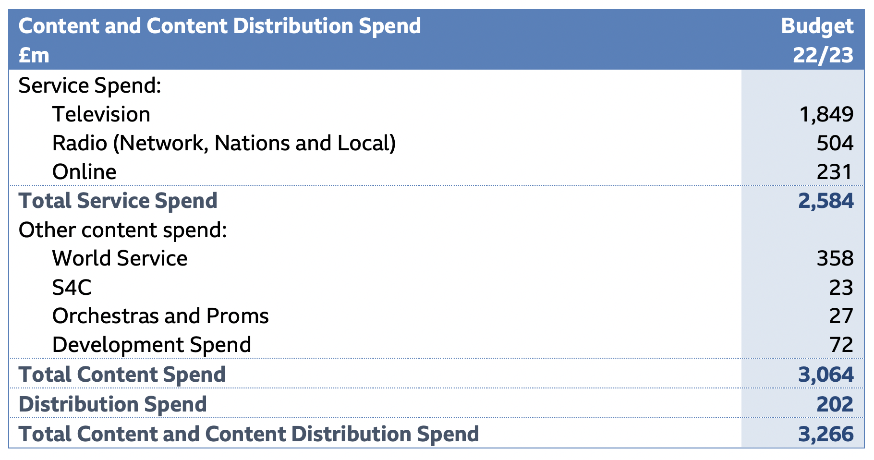Select the Distribution Spend value 202

tap(835, 405)
